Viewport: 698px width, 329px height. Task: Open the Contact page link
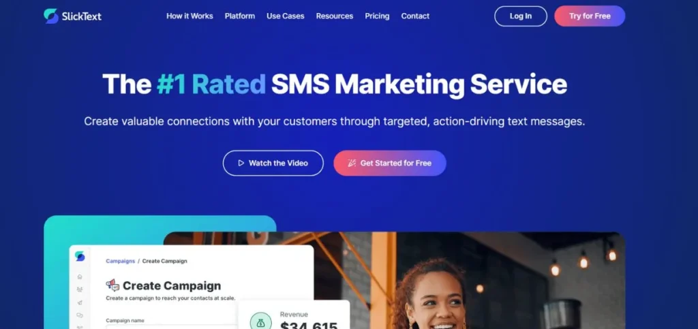415,16
